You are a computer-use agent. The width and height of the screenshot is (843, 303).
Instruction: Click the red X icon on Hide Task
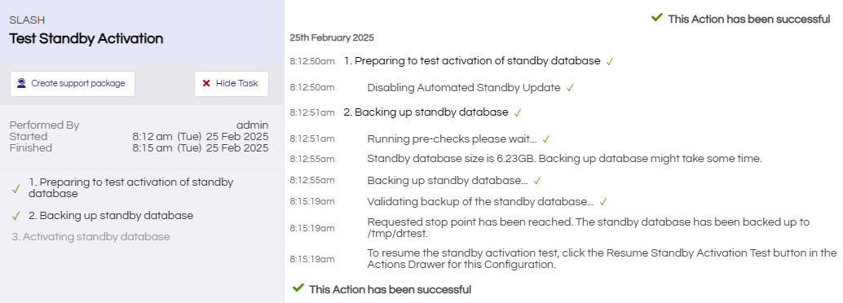pos(206,83)
